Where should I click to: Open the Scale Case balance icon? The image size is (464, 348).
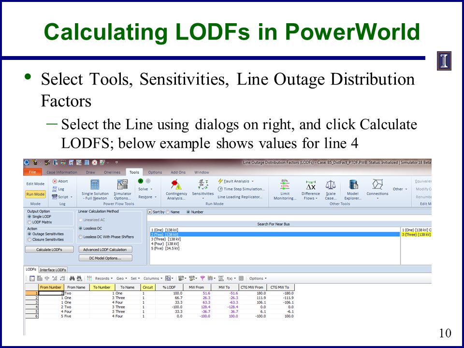coord(331,185)
